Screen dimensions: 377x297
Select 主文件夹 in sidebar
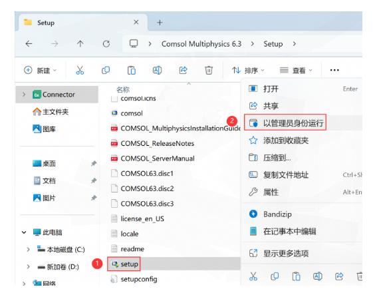51,112
